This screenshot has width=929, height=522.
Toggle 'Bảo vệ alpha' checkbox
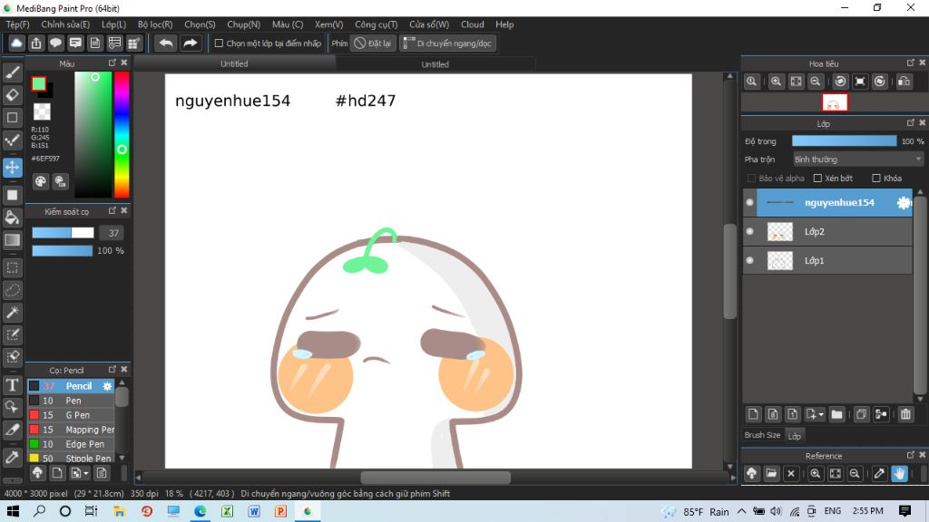tap(751, 179)
